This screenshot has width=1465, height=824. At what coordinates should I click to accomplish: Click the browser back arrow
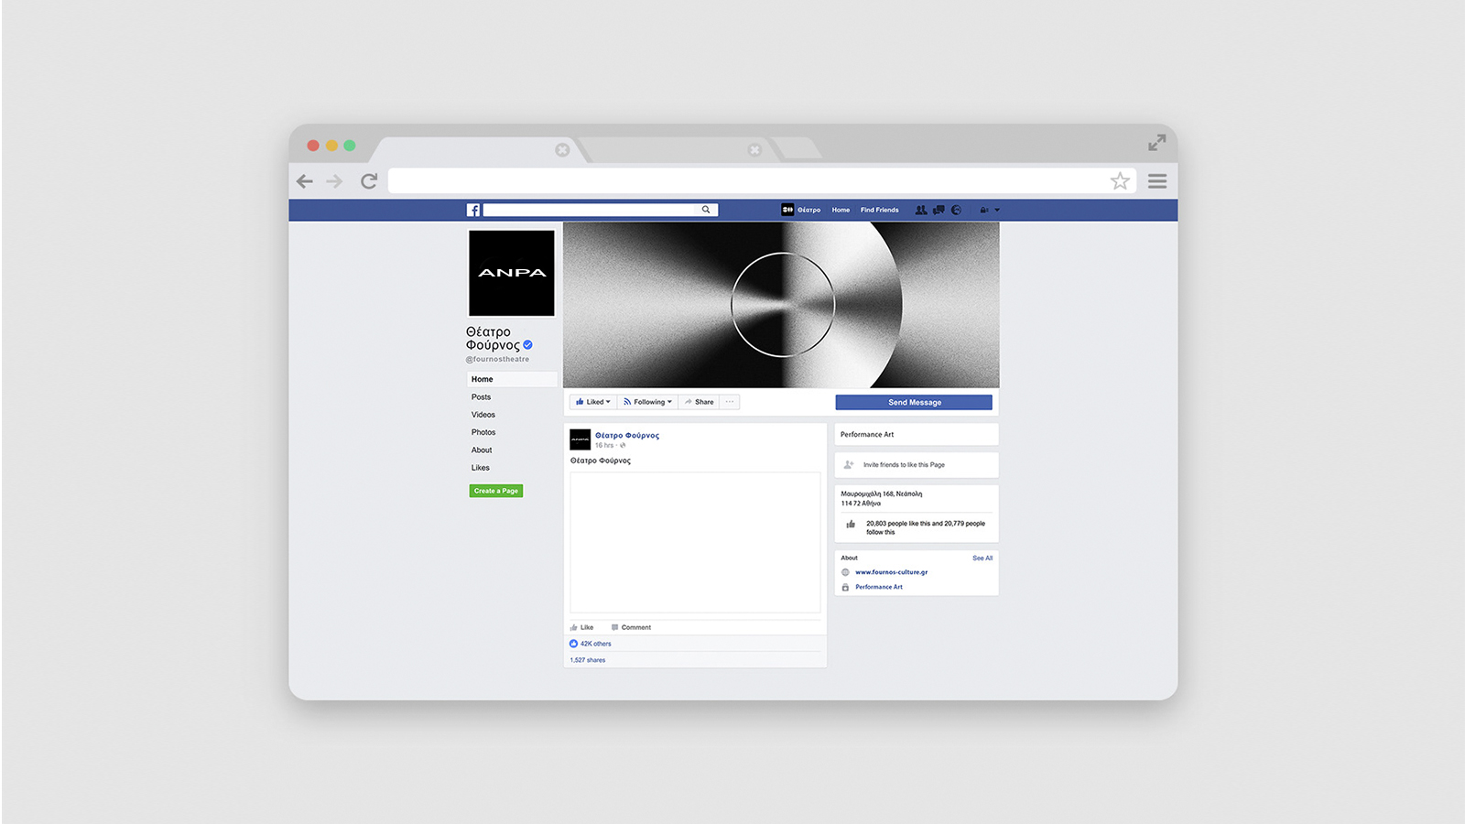click(305, 181)
